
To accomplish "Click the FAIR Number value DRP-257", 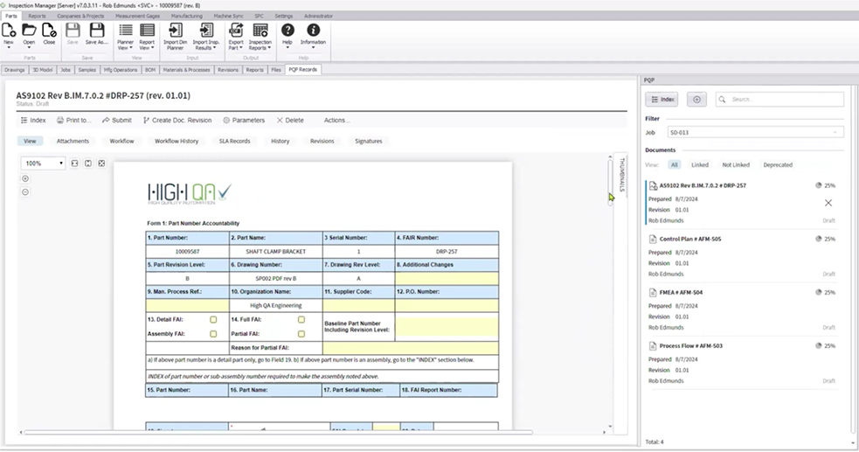I will click(447, 252).
